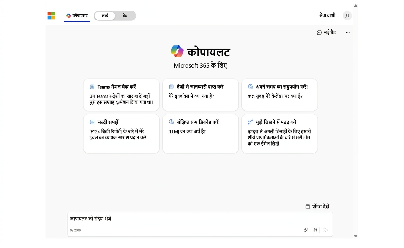The image size is (404, 248).
Task: Click the attach file paperclip icon
Action: 305,230
